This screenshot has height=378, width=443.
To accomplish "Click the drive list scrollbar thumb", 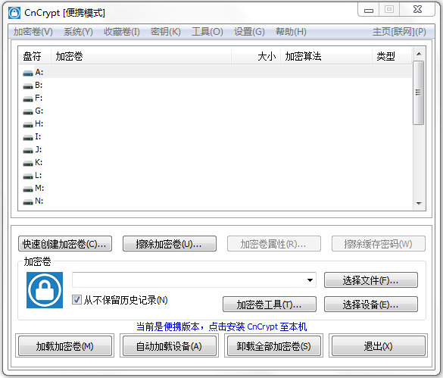I will coord(419,92).
